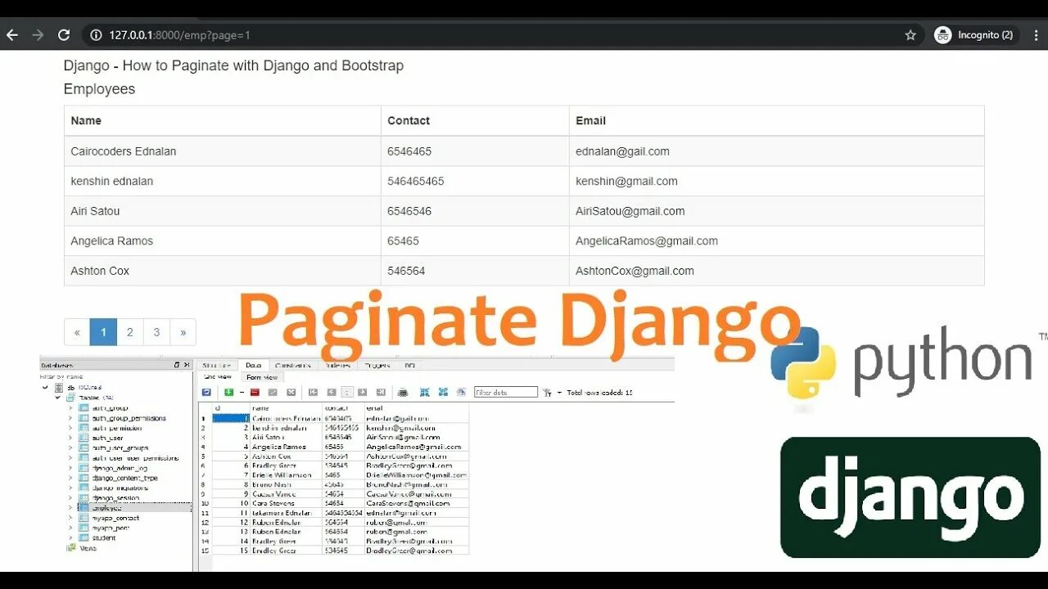Collapse the Tables tree node
The width and height of the screenshot is (1048, 589).
tap(58, 398)
